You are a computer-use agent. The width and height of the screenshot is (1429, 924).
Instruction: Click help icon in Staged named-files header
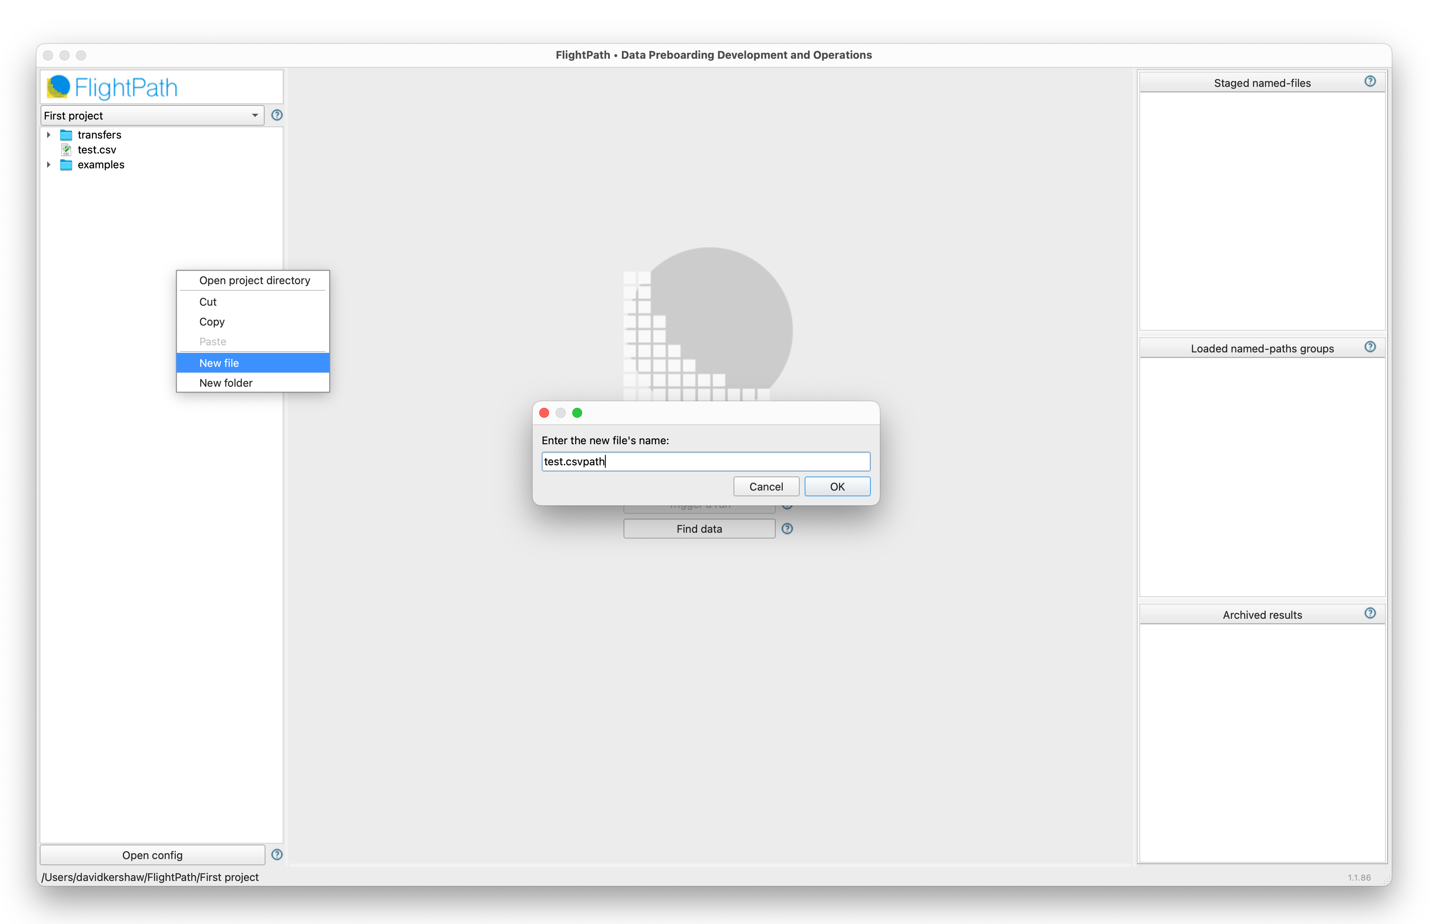click(x=1369, y=81)
